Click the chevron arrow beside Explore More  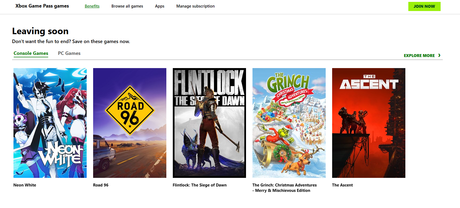pos(439,55)
